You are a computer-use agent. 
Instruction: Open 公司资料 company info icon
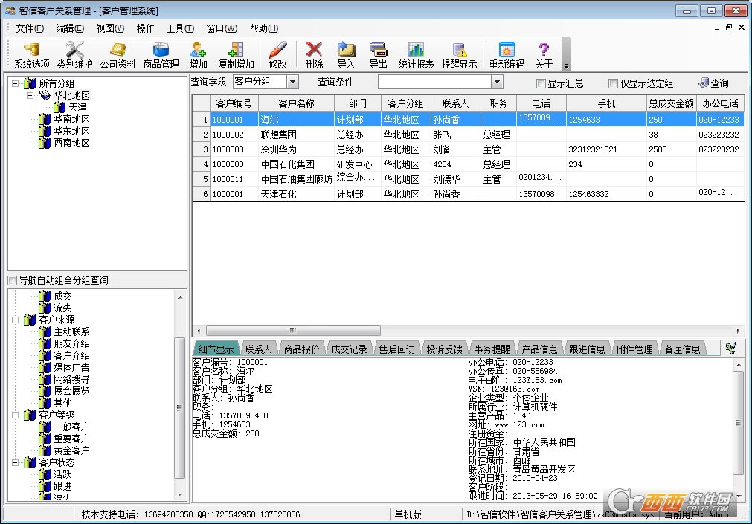[118, 55]
